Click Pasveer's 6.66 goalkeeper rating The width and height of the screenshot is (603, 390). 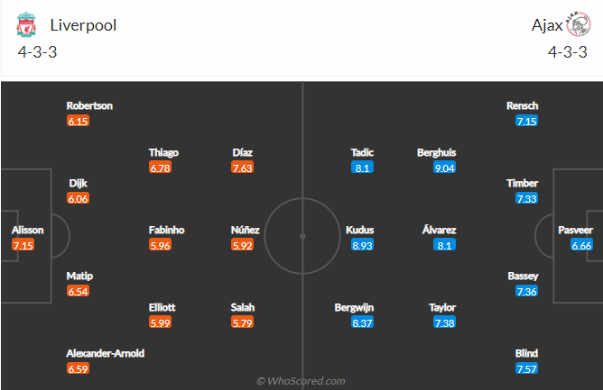tap(580, 245)
